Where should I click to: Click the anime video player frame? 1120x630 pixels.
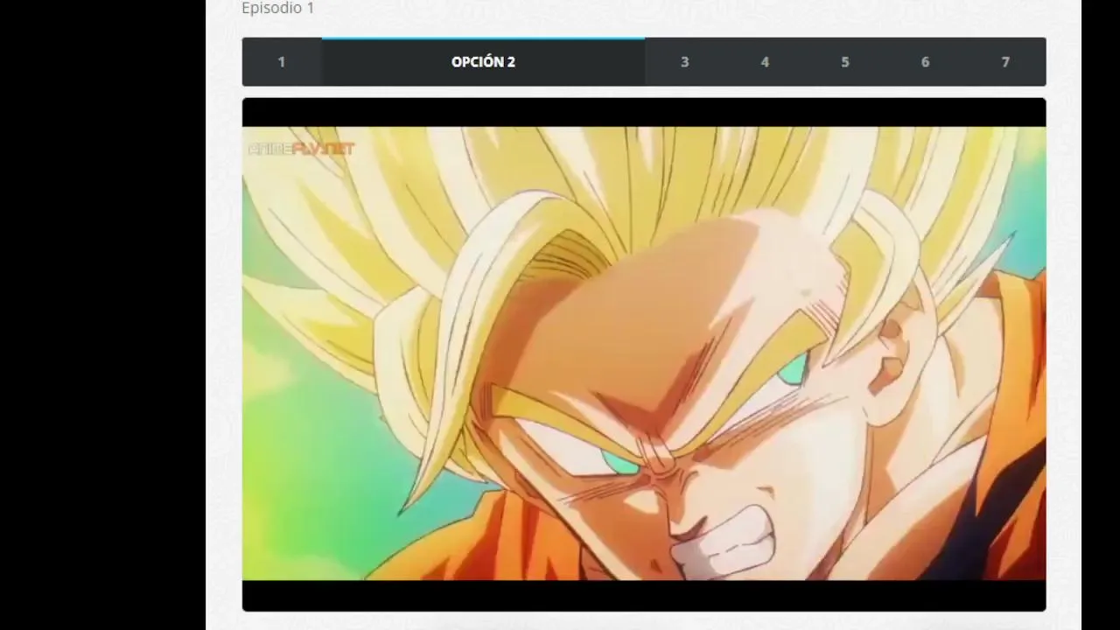644,354
